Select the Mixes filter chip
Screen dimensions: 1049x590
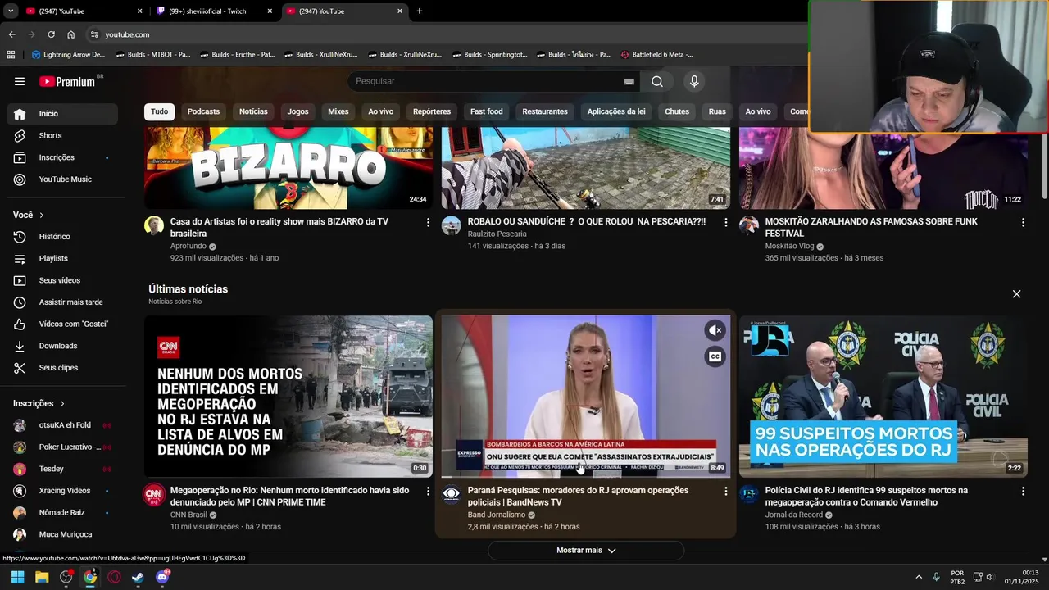click(x=338, y=111)
